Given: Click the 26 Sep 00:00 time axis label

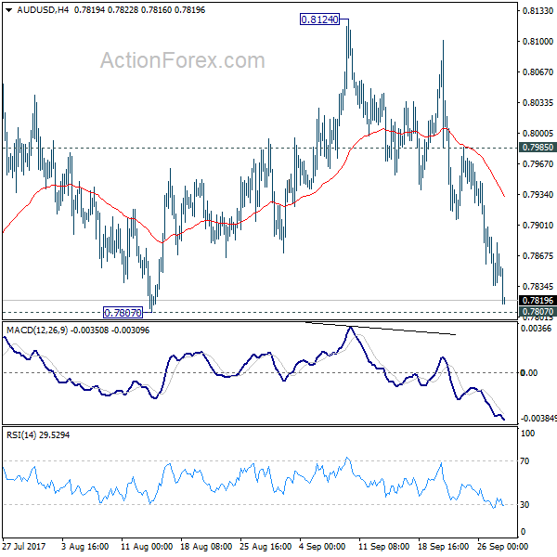Looking at the screenshot, I should [x=502, y=546].
